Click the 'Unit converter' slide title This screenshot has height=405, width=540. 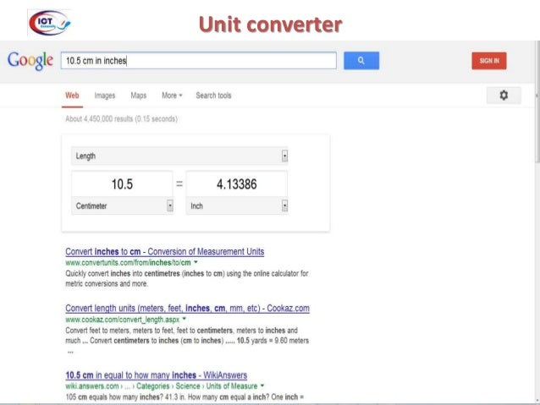(x=270, y=25)
